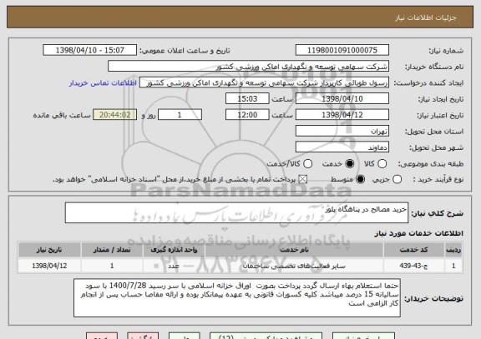
Task: Click service code cell ج-43-439
Action: click(x=414, y=266)
